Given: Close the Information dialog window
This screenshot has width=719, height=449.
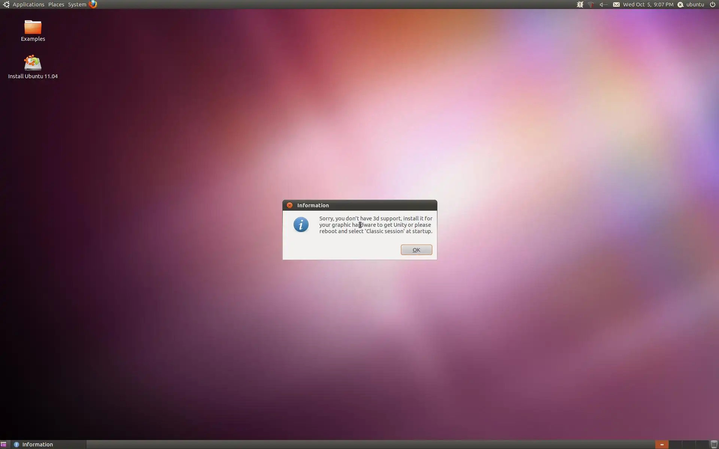Looking at the screenshot, I should [289, 205].
